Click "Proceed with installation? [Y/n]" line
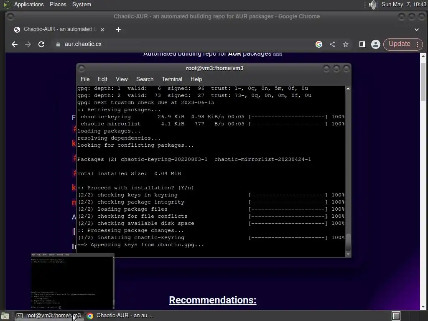This screenshot has width=428, height=321. 136,188
